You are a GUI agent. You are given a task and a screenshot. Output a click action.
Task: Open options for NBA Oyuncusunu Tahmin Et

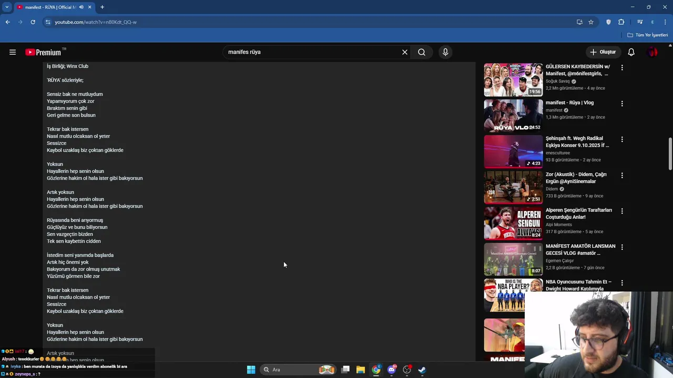coord(622,282)
